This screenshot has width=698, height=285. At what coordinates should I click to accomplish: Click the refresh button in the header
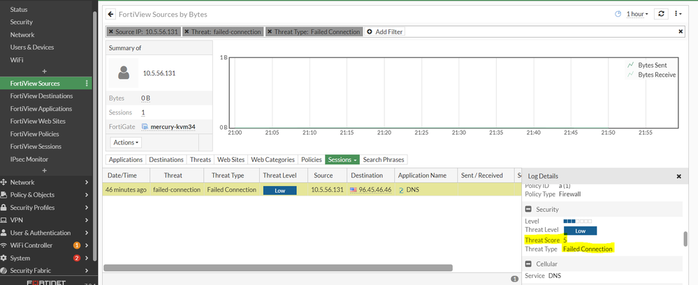[661, 14]
